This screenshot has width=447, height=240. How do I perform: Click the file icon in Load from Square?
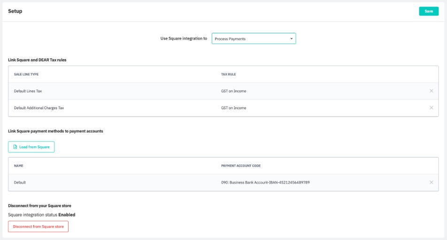(15, 147)
